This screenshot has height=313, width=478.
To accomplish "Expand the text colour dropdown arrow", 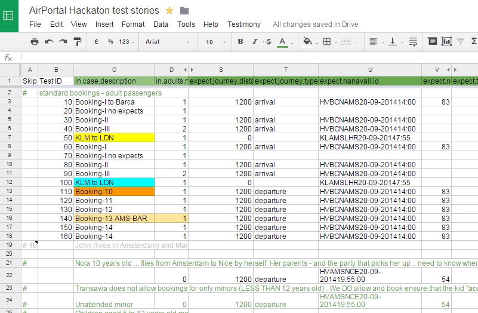I will point(292,43).
